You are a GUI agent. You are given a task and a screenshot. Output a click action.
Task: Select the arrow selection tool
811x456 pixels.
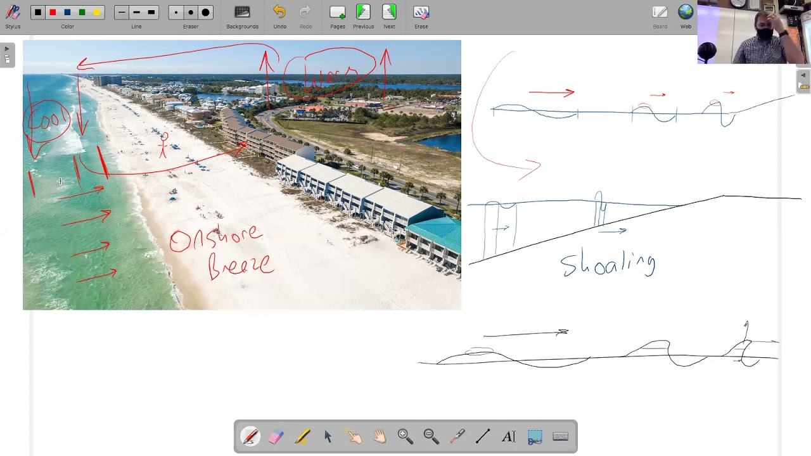(328, 436)
